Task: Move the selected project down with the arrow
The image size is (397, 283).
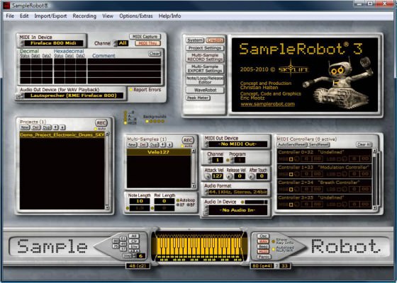Action: coord(62,127)
